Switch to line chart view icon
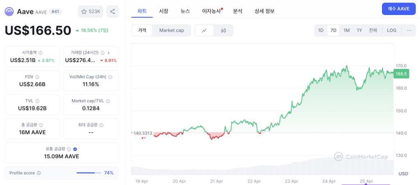 [x=204, y=30]
